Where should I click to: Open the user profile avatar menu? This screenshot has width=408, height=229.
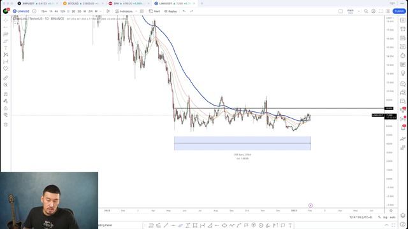6,11
